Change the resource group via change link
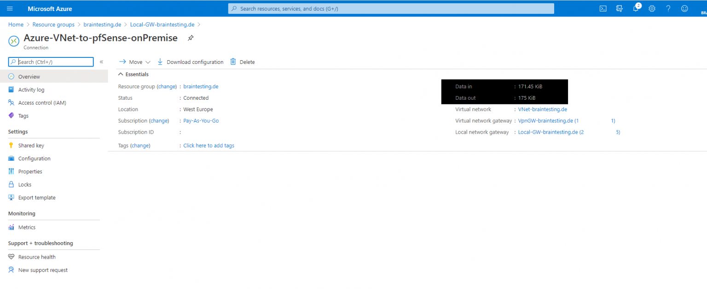Image resolution: width=707 pixels, height=289 pixels. [167, 86]
